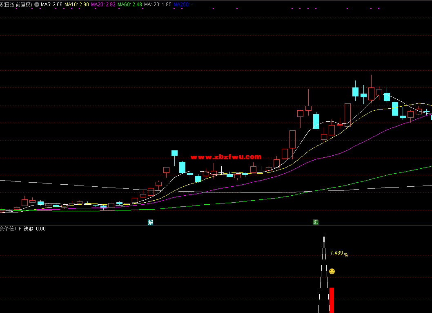Click the 选股: 0.00 indicator value
The image size is (432, 313).
[x=34, y=229]
